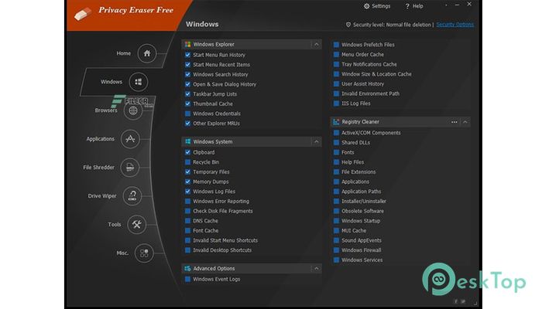Click the Privacy Eraser eraser logo
This screenshot has width=542, height=309.
83,14
